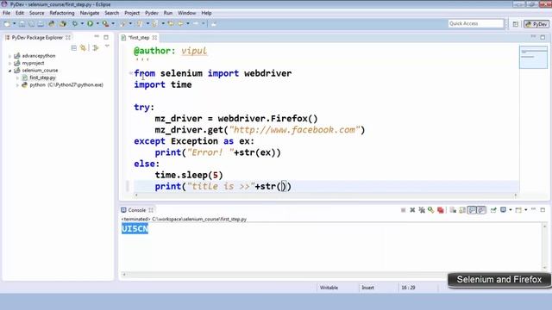This screenshot has width=552, height=310.
Task: Open the Debug button dropdown arrow
Action: click(x=82, y=23)
